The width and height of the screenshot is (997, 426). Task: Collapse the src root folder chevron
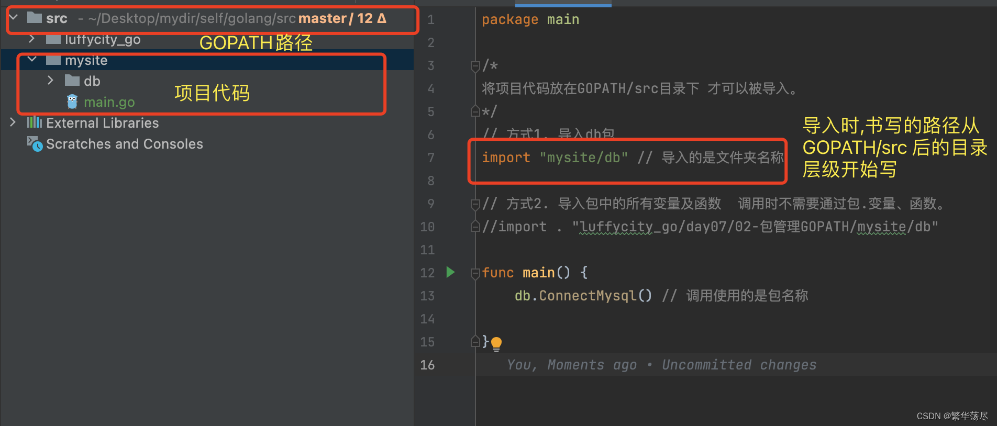(14, 18)
